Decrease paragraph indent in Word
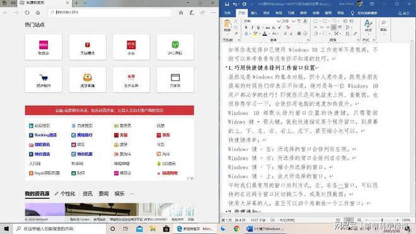416x234 pixels. pyautogui.click(x=345, y=21)
